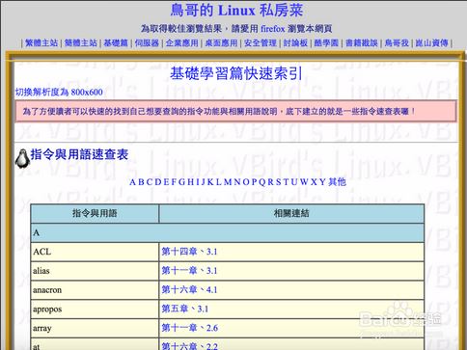Jump to letter X in the index
Screen dimensions: 467x350
coord(314,182)
